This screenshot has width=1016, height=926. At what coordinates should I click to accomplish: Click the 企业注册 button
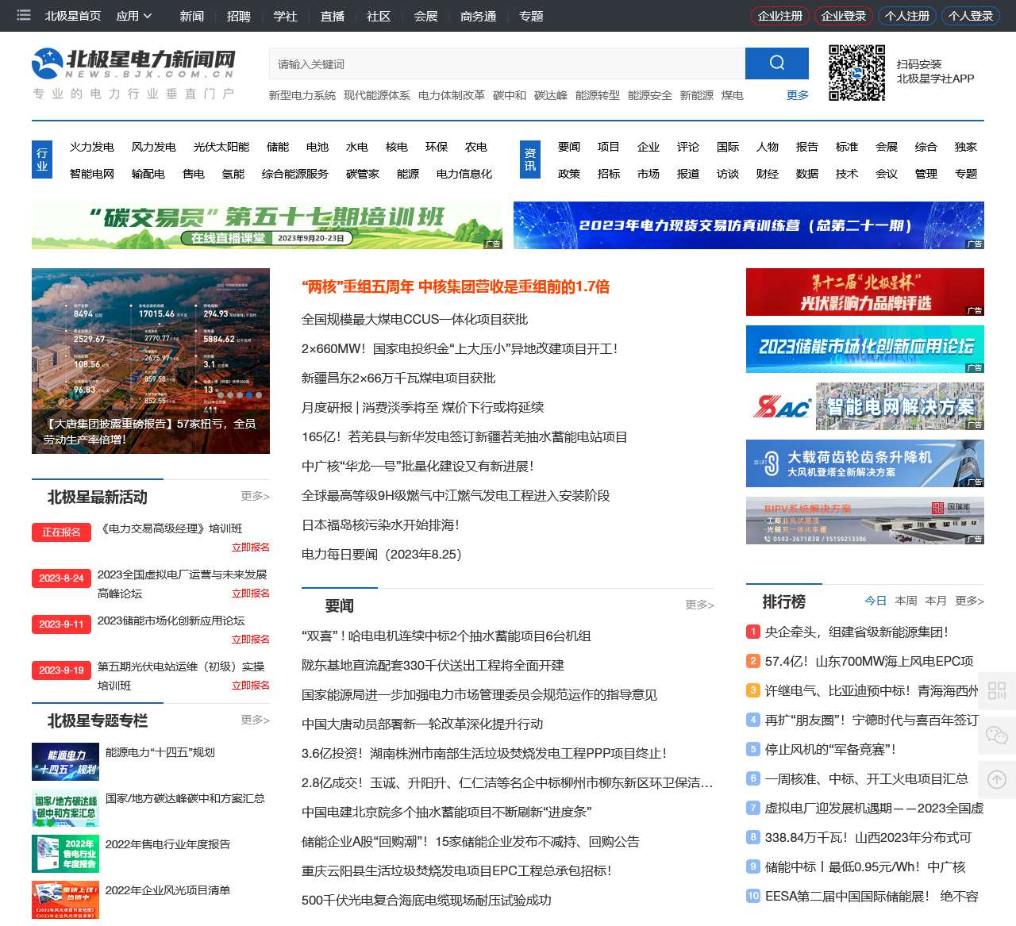pyautogui.click(x=780, y=16)
